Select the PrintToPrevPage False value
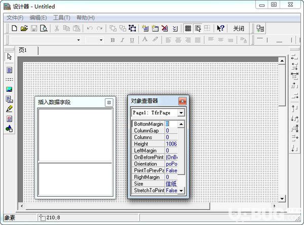This screenshot has height=225, width=304. (x=171, y=170)
